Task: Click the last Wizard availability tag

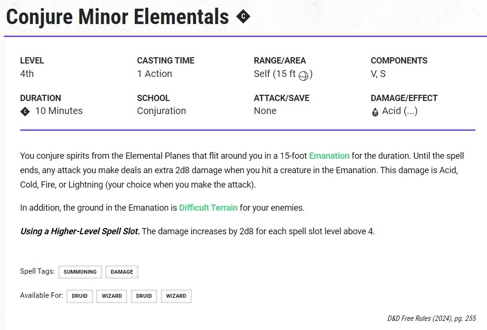Action: (x=176, y=296)
